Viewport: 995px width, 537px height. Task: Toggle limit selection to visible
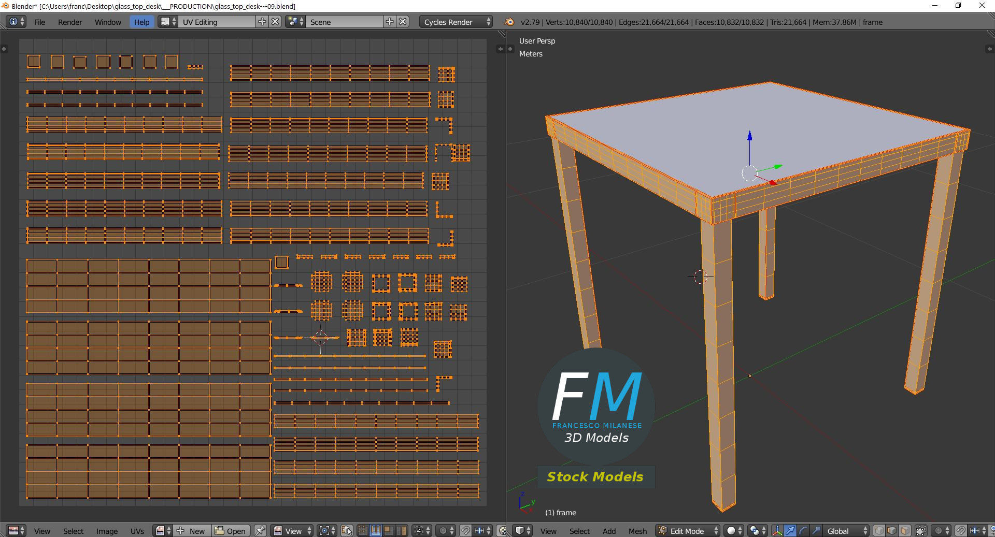921,531
